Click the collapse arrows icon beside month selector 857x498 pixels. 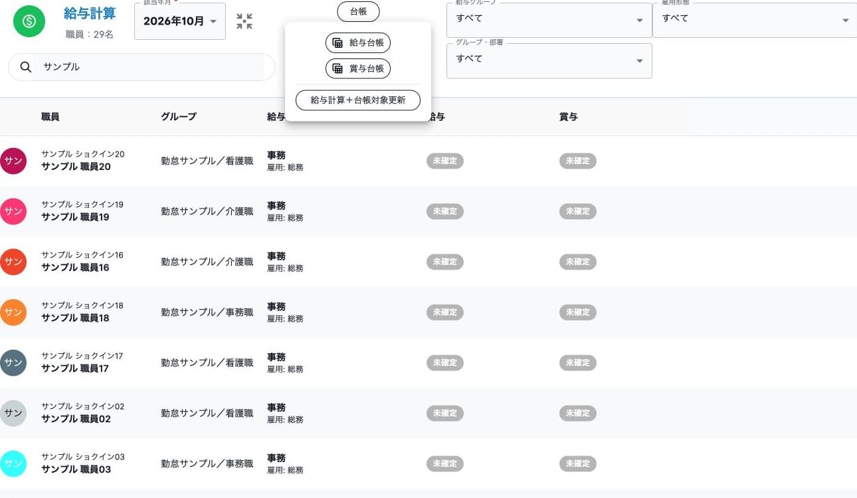coord(244,21)
